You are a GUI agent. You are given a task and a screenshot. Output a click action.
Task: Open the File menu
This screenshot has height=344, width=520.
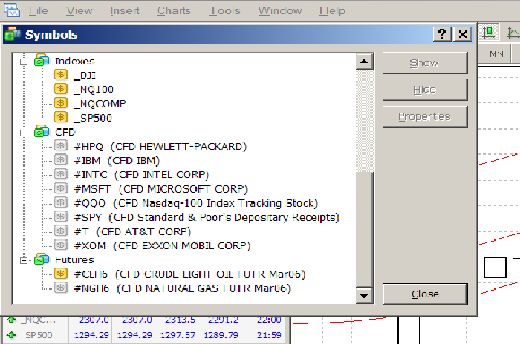coord(39,10)
